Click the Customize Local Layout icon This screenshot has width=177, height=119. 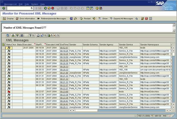(x=101, y=8)
